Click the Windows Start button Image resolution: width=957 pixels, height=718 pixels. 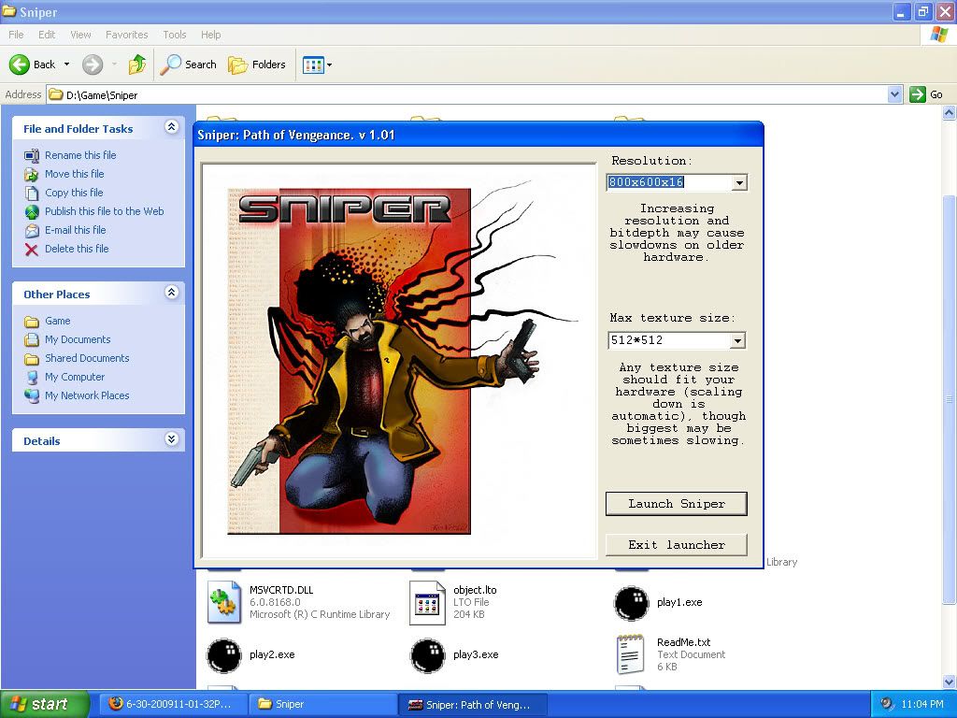click(45, 704)
